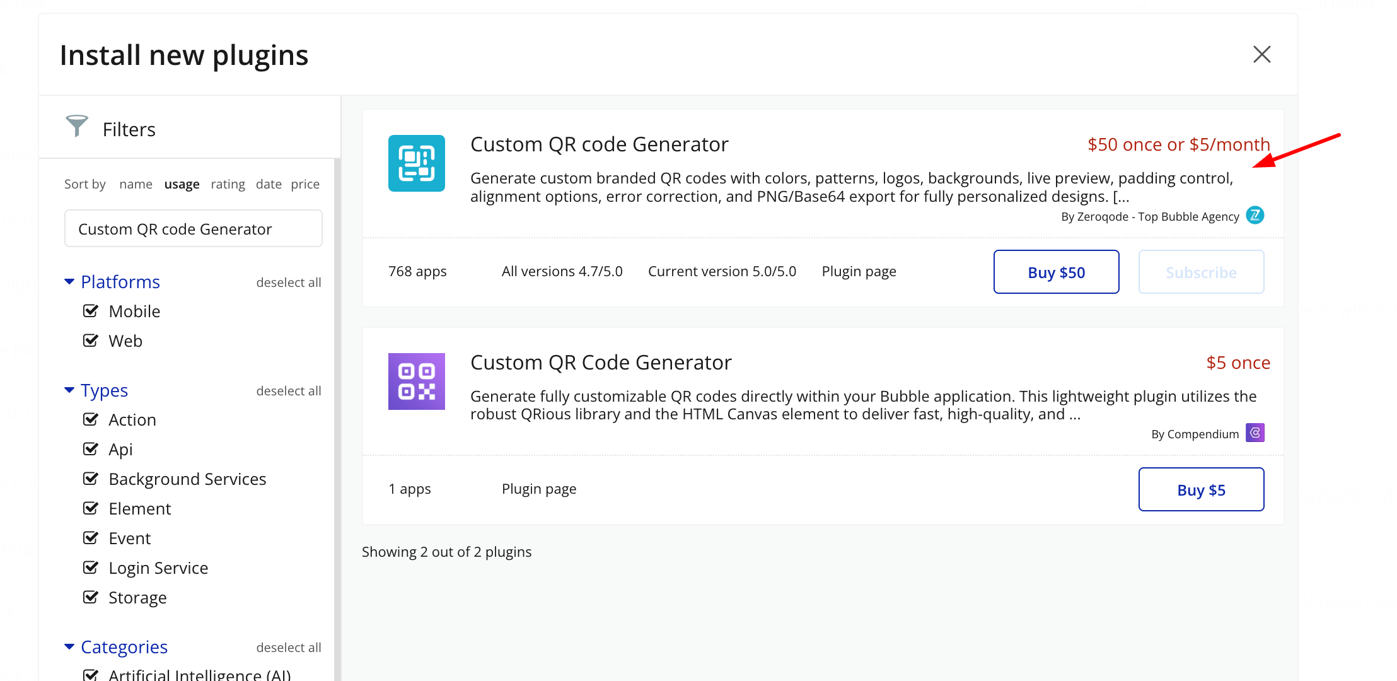
Task: Sort plugins by rating
Action: pyautogui.click(x=228, y=184)
